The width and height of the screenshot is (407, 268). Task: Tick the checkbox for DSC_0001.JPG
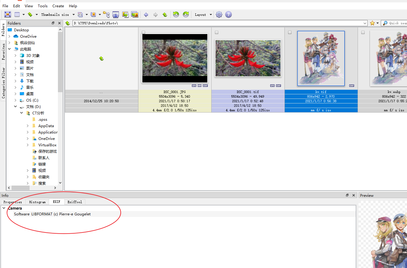[x=144, y=32]
